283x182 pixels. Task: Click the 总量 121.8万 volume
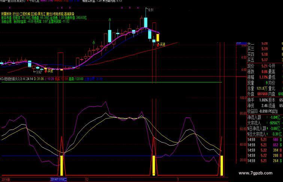tap(262, 89)
